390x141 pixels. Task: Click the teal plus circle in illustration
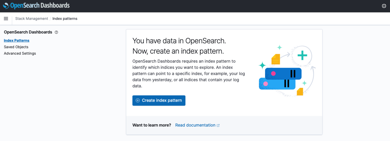pyautogui.click(x=302, y=56)
